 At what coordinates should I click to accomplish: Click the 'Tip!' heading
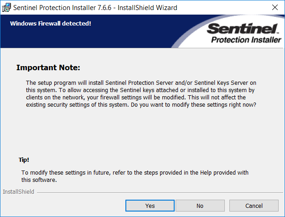25,160
